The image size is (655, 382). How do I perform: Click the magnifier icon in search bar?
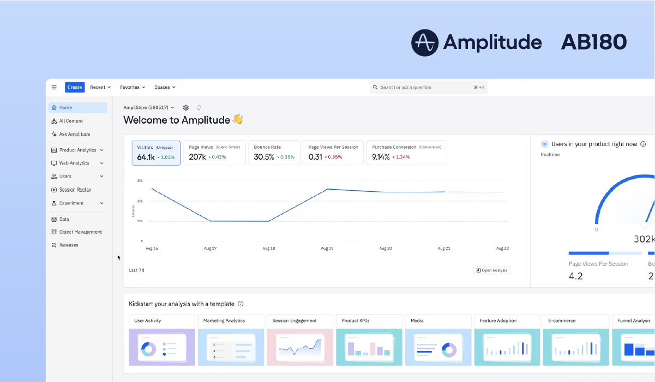376,87
